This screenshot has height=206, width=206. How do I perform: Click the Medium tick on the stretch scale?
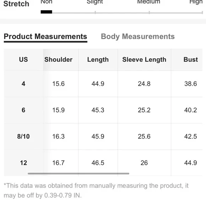tap(149, 12)
